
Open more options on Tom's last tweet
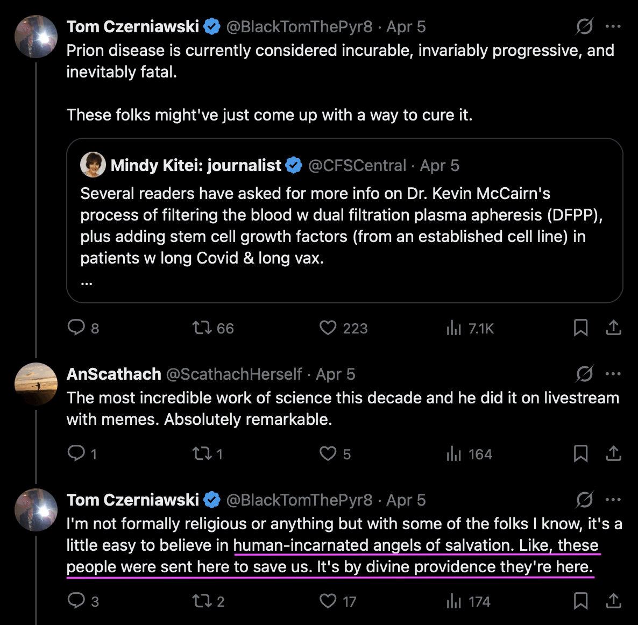613,500
